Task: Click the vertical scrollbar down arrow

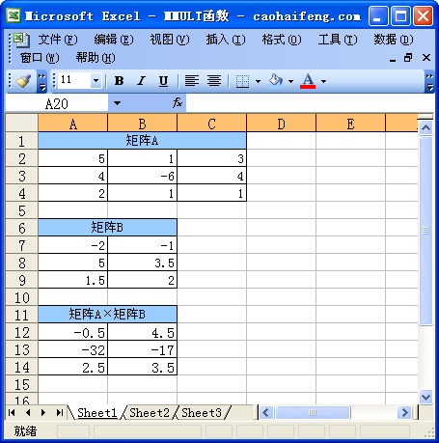Action: click(426, 397)
